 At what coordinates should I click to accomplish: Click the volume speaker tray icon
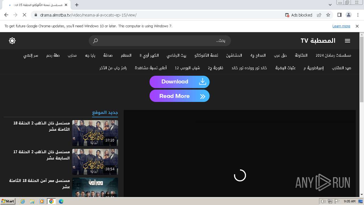[x=323, y=201]
